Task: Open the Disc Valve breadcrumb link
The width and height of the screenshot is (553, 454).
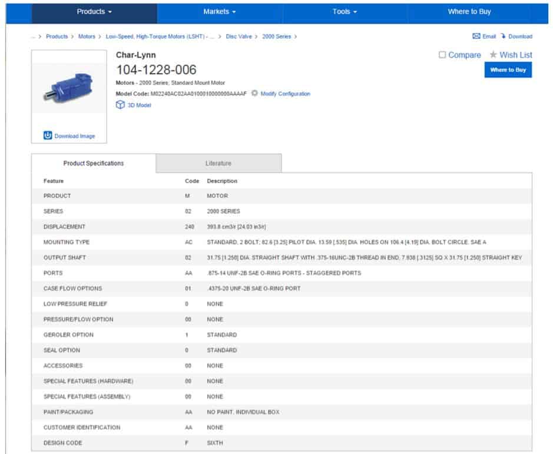Action: coord(239,36)
